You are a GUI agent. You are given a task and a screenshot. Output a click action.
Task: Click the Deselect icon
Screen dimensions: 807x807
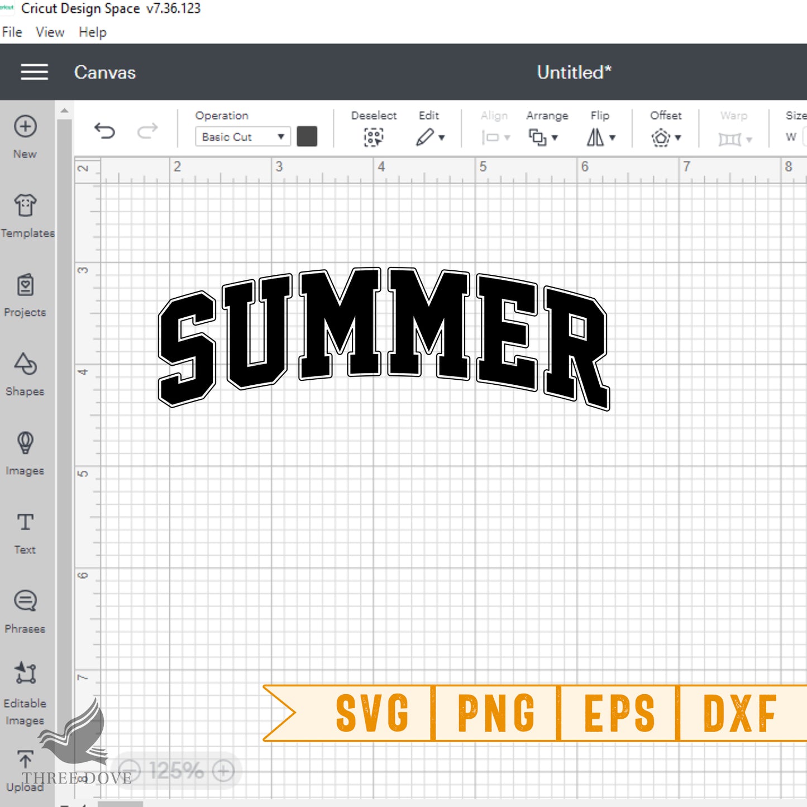click(x=374, y=137)
